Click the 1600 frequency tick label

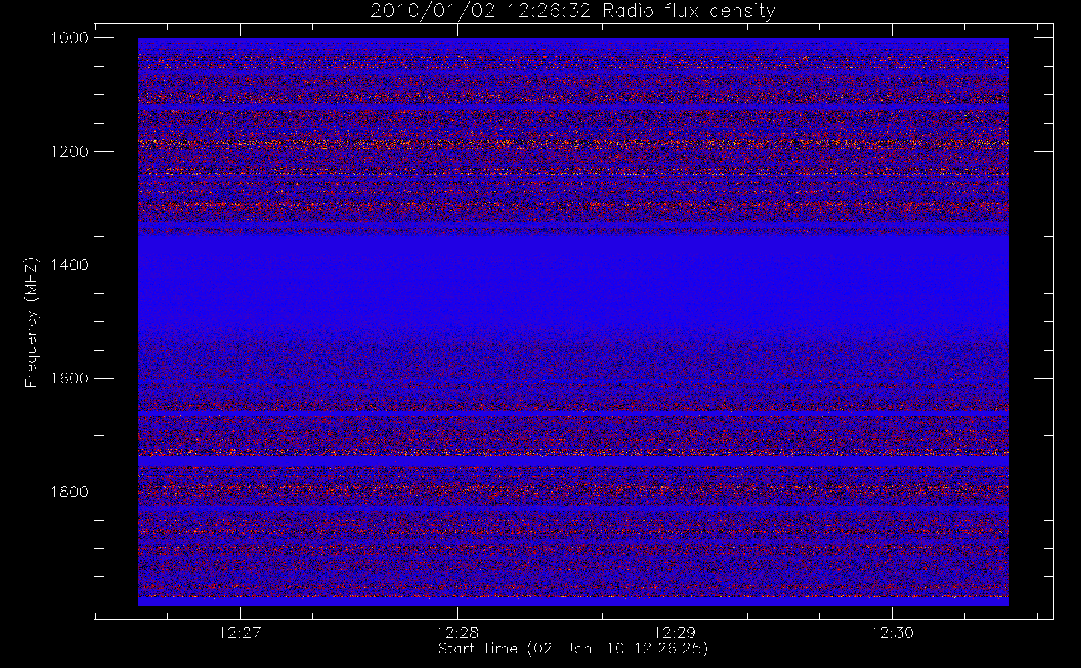69,379
